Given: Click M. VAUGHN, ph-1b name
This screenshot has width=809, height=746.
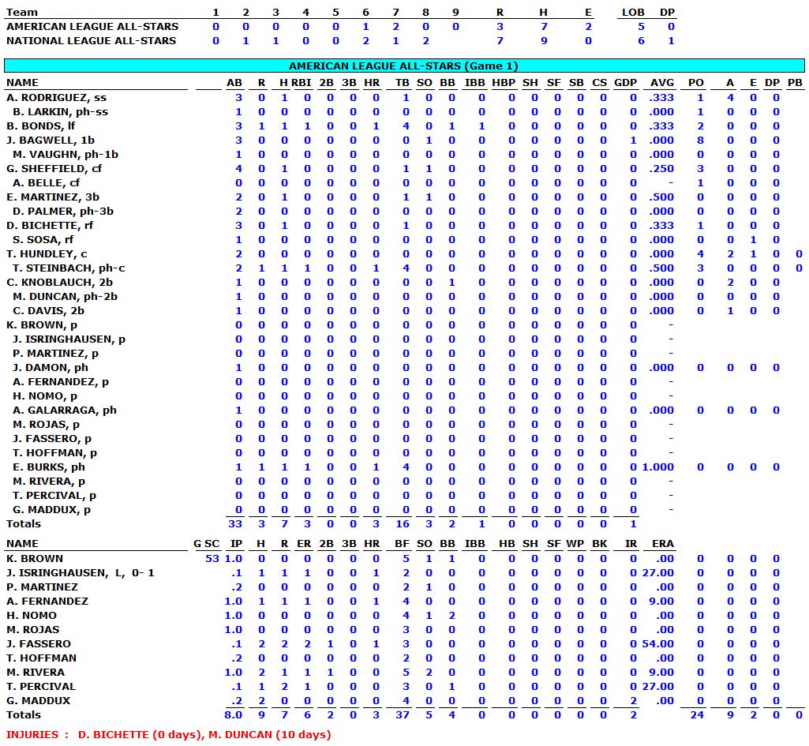Looking at the screenshot, I should [66, 154].
